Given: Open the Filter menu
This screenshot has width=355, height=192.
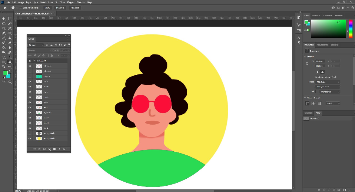Looking at the screenshot, I should coord(51,2).
